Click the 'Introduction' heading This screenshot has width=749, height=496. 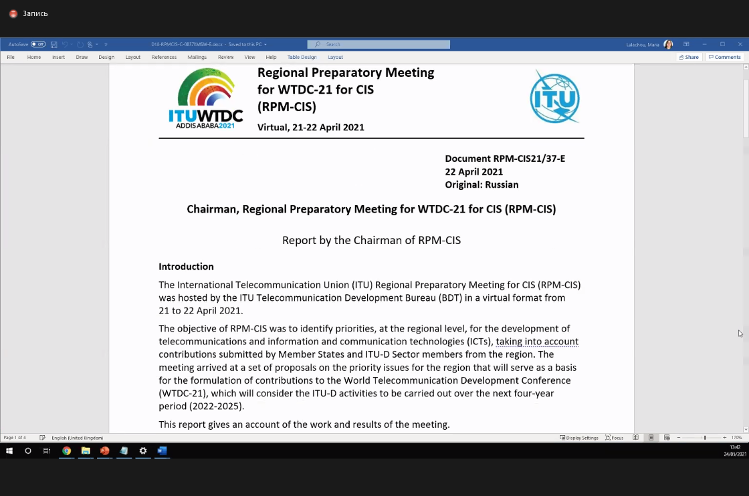pos(187,266)
